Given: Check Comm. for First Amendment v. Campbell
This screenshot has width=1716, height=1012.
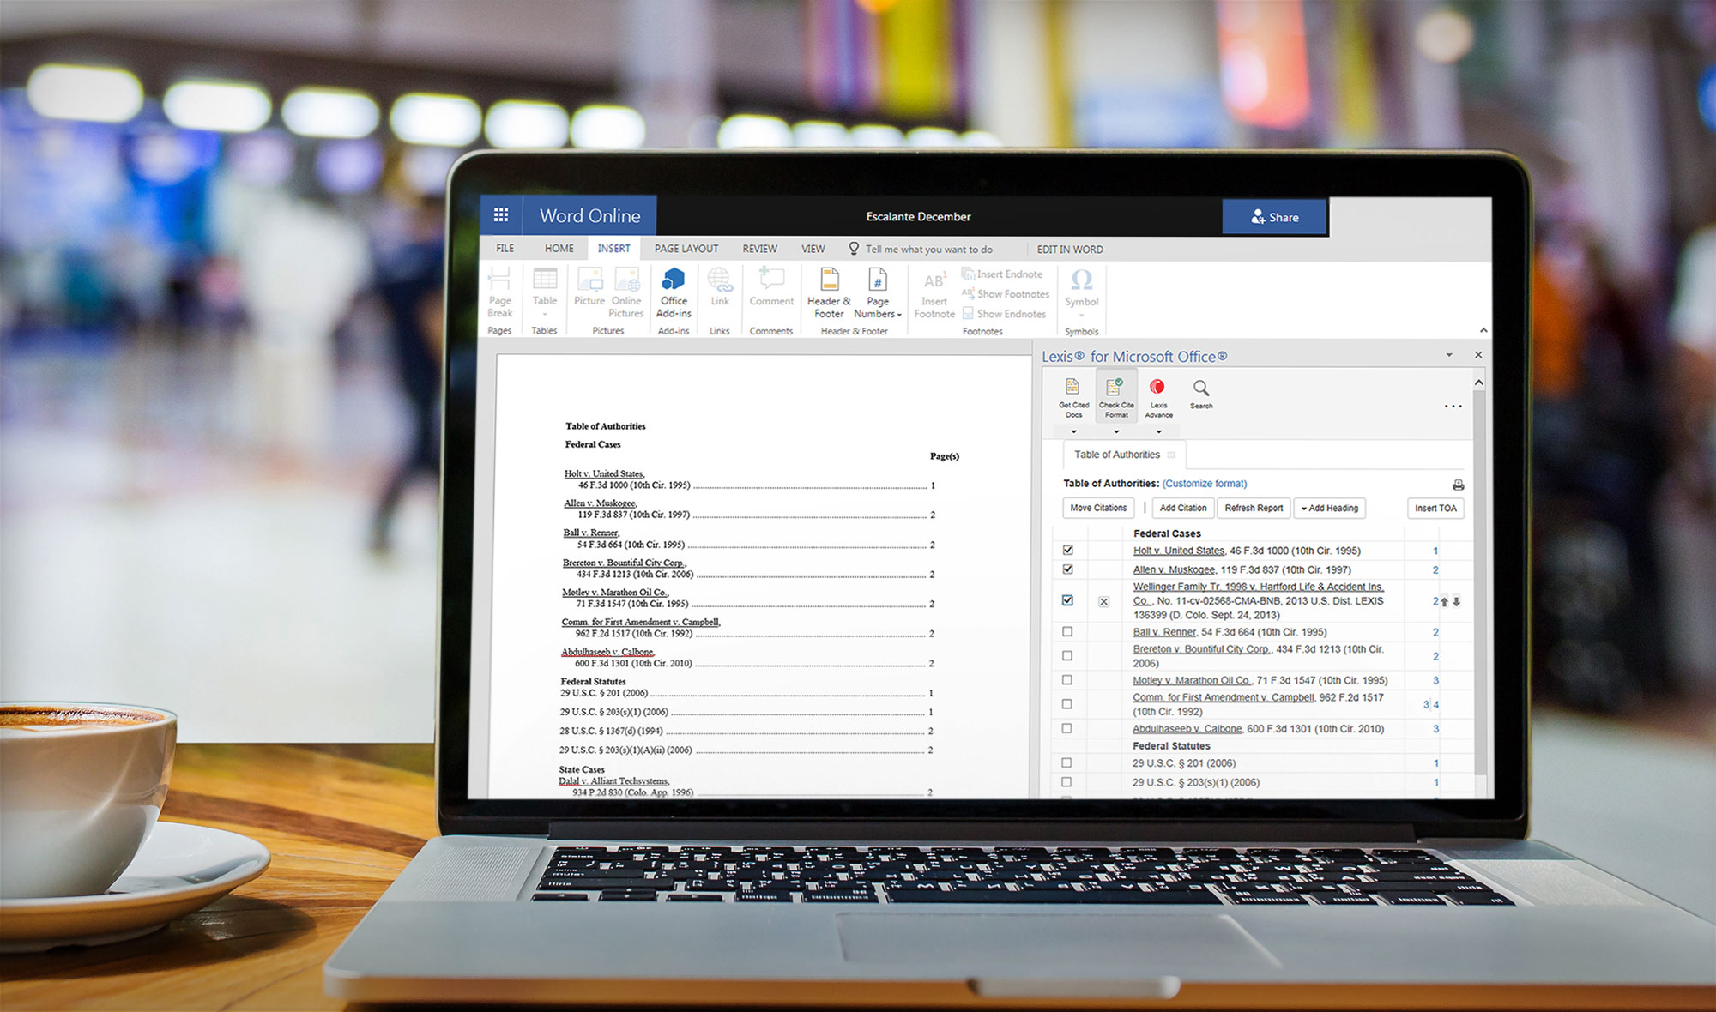Looking at the screenshot, I should 1066,703.
